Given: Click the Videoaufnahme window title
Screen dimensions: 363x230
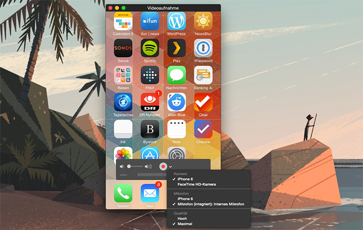Looking at the screenshot, I should (163, 8).
